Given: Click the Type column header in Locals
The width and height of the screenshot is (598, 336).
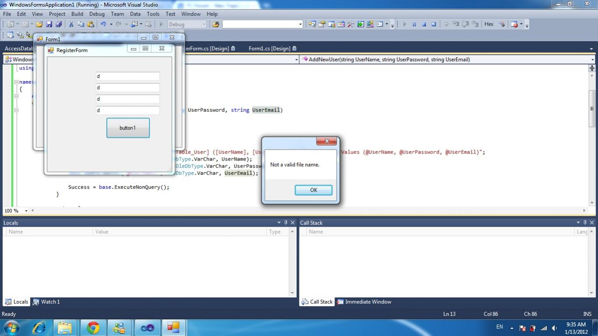Looking at the screenshot, I should coord(277,232).
